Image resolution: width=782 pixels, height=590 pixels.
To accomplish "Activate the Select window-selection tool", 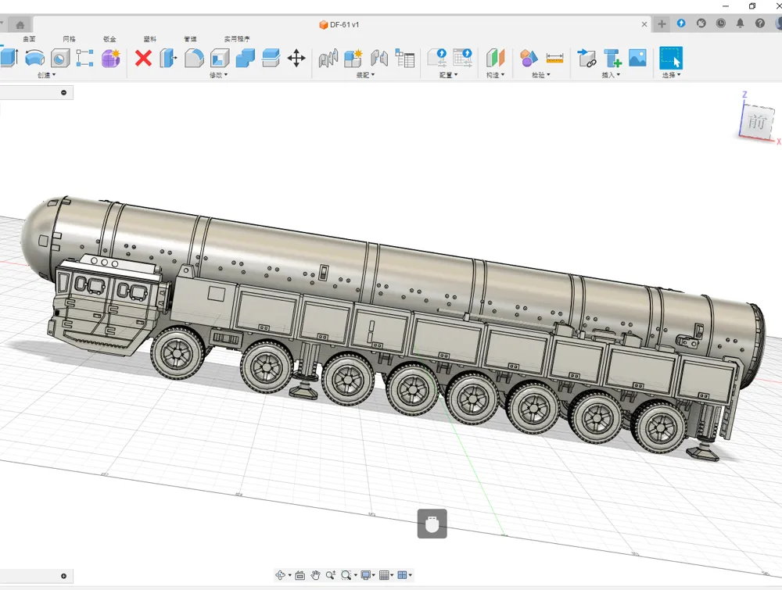I will pyautogui.click(x=671, y=58).
